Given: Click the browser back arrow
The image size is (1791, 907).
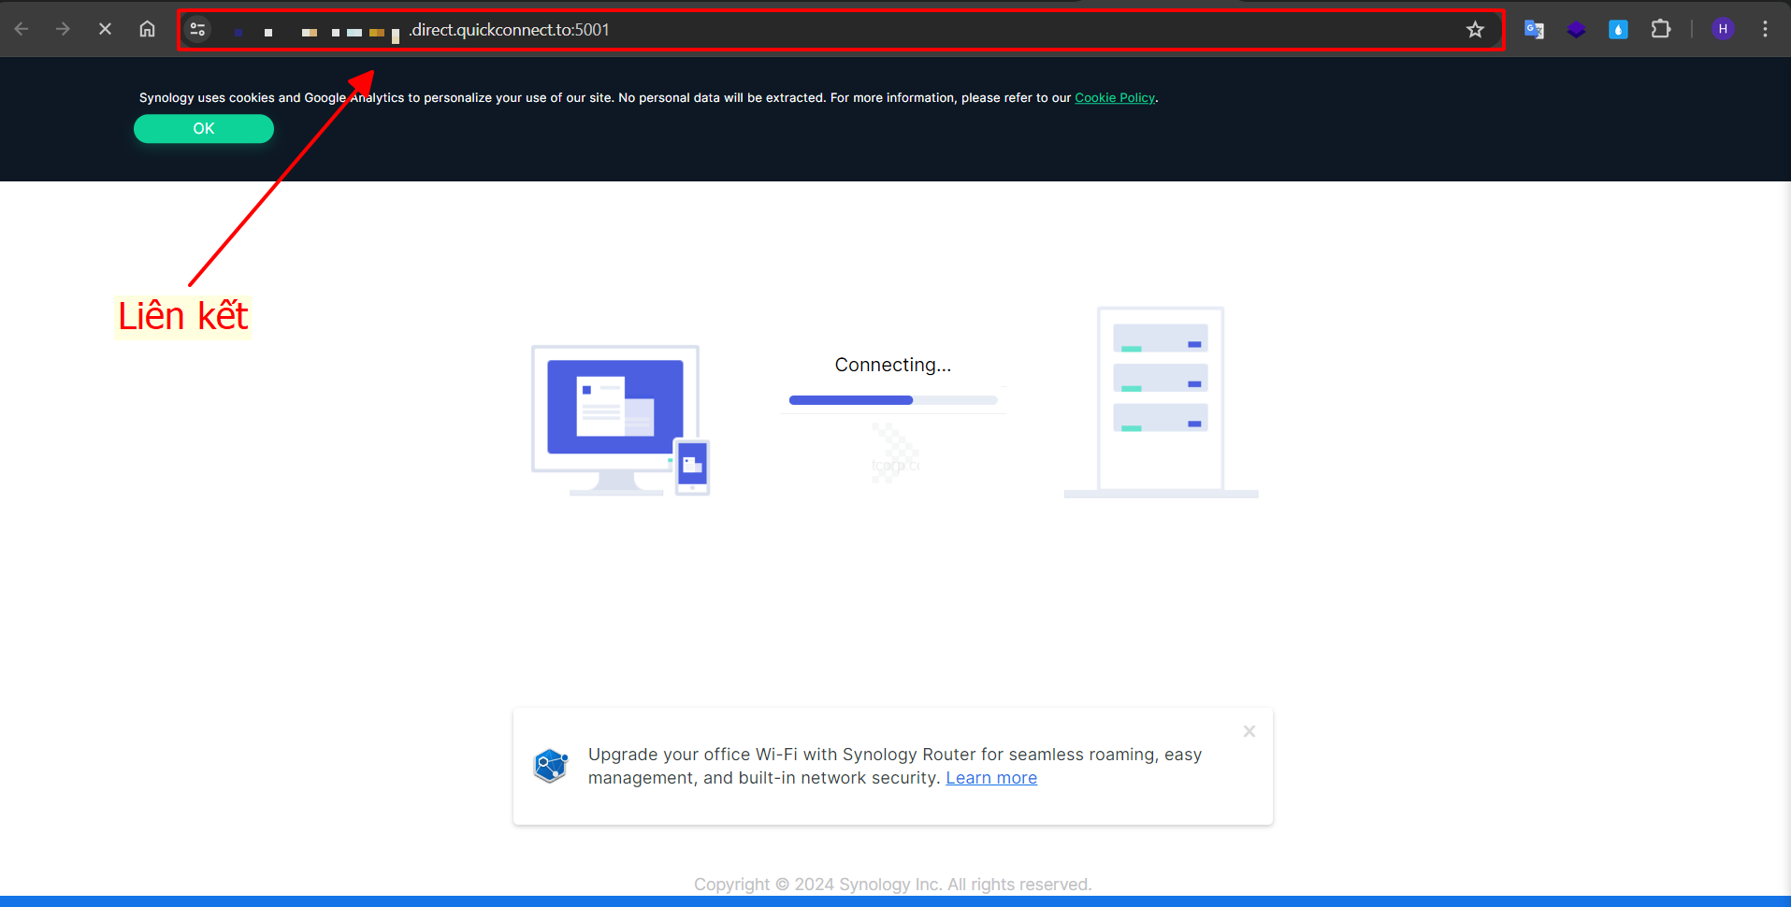Looking at the screenshot, I should click(x=22, y=29).
